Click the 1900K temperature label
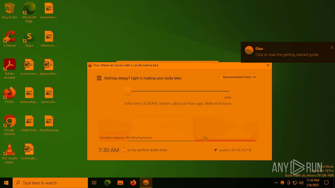The image size is (335, 188). tap(227, 98)
